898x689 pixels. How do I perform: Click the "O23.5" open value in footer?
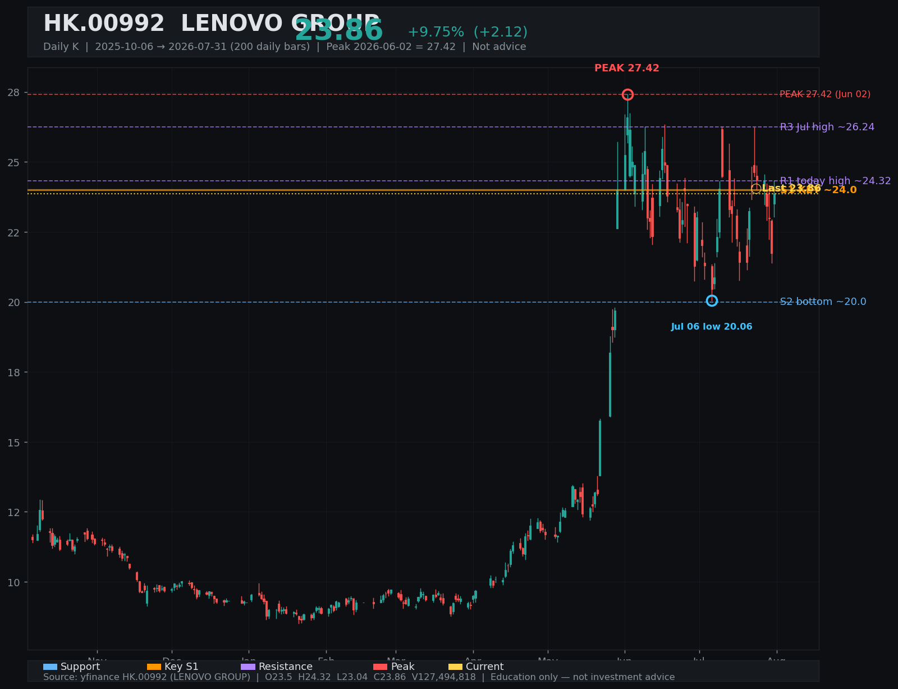[278, 677]
